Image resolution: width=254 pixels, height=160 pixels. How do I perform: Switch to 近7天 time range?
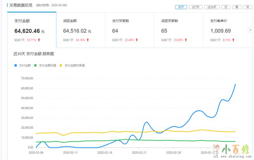(195, 7)
